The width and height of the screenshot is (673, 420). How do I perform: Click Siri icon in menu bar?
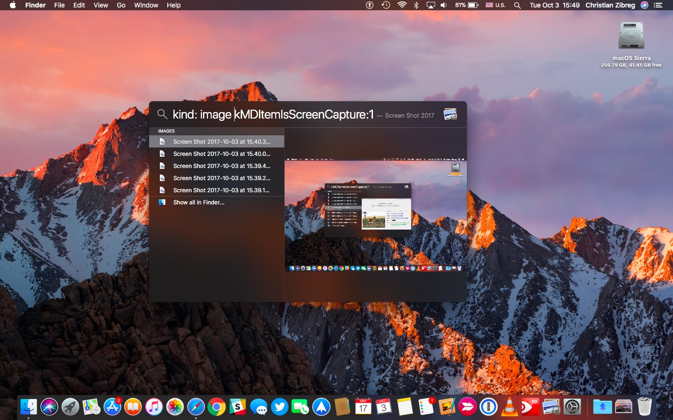(x=644, y=5)
